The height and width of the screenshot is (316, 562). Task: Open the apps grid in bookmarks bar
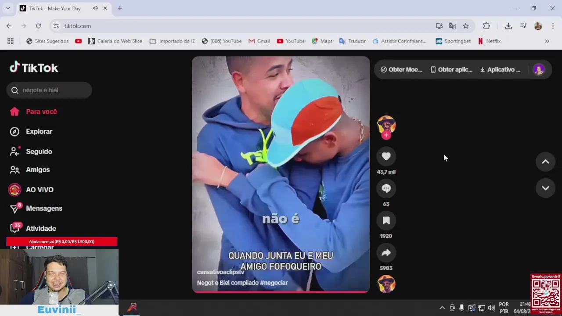pos(11,41)
